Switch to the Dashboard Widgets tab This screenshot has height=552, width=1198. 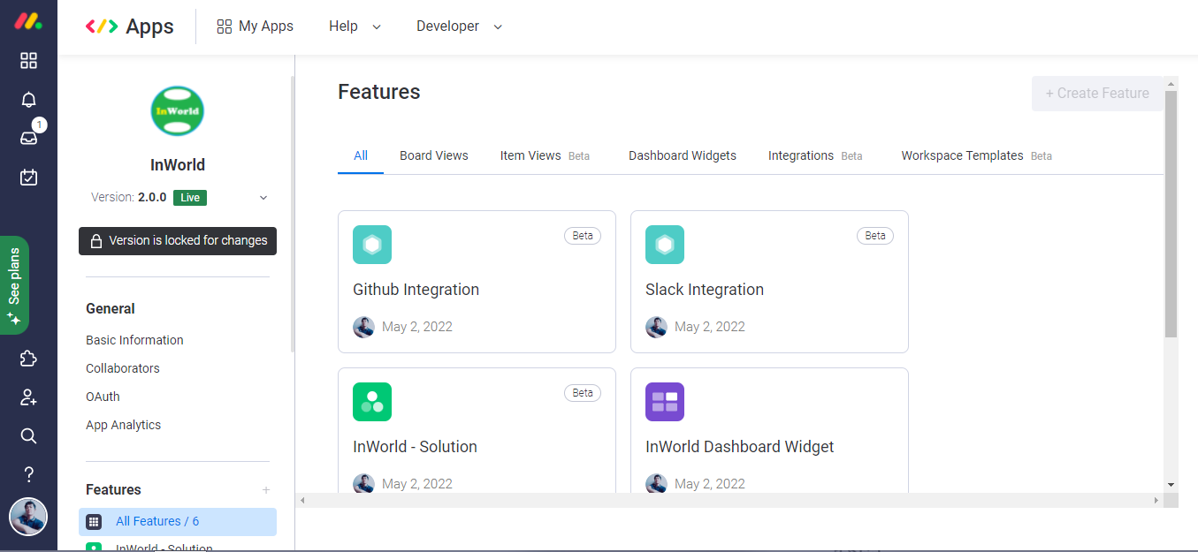(683, 155)
